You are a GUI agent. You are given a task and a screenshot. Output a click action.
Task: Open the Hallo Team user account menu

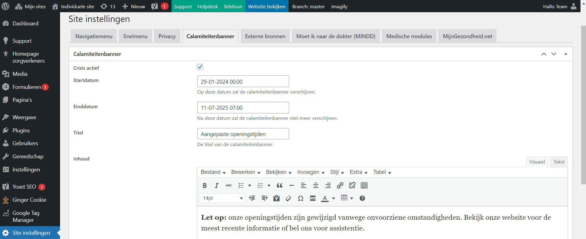(560, 6)
